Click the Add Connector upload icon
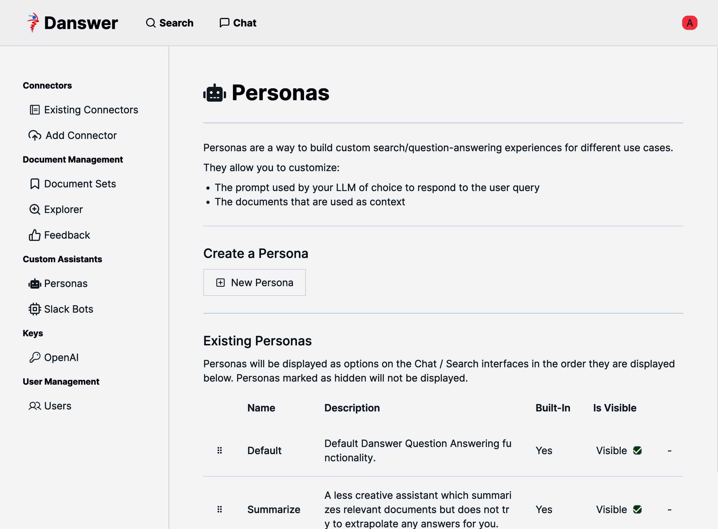Screen dimensions: 718x529 pyautogui.click(x=34, y=135)
